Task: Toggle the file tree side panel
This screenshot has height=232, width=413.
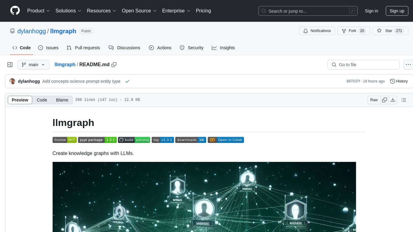Action: pyautogui.click(x=10, y=65)
